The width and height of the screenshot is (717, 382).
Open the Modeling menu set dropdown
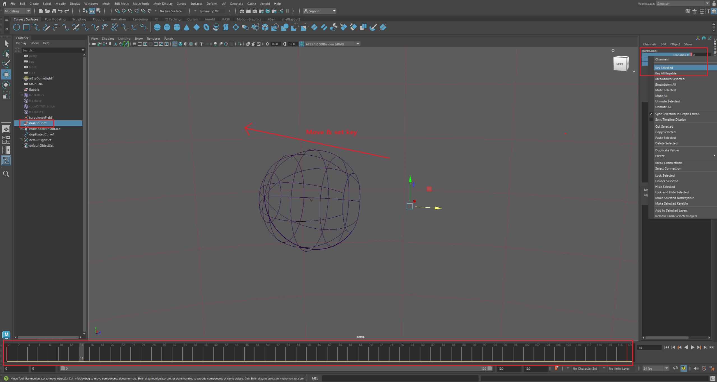click(x=28, y=11)
